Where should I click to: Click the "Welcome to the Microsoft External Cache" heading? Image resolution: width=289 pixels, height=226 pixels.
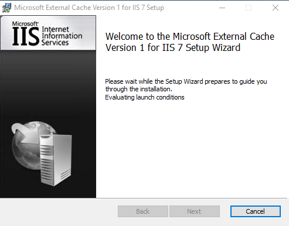190,36
